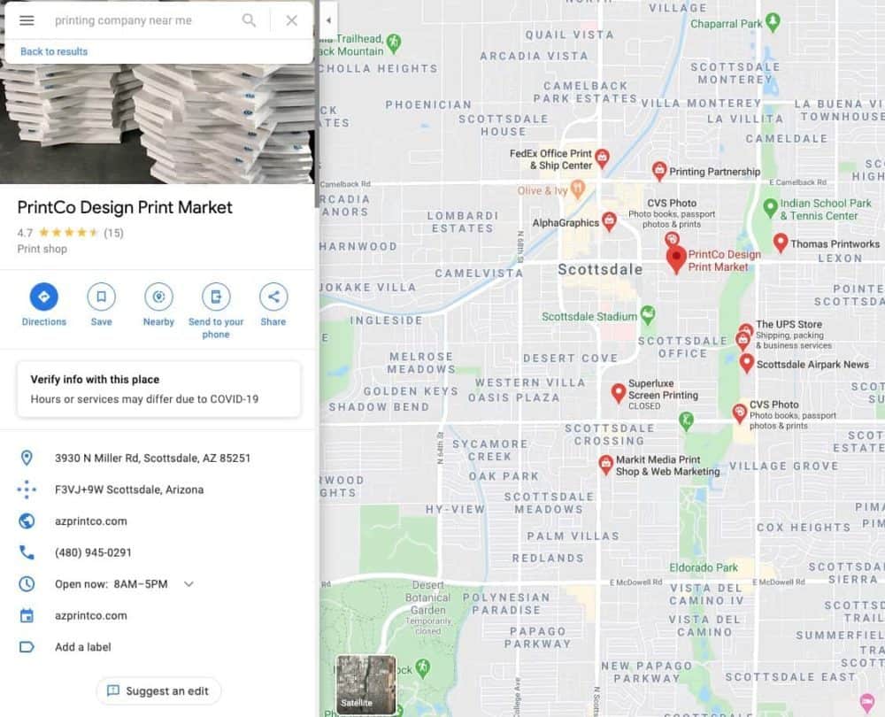This screenshot has height=717, width=885.
Task: Open azprintco.com website link
Action: coord(90,521)
